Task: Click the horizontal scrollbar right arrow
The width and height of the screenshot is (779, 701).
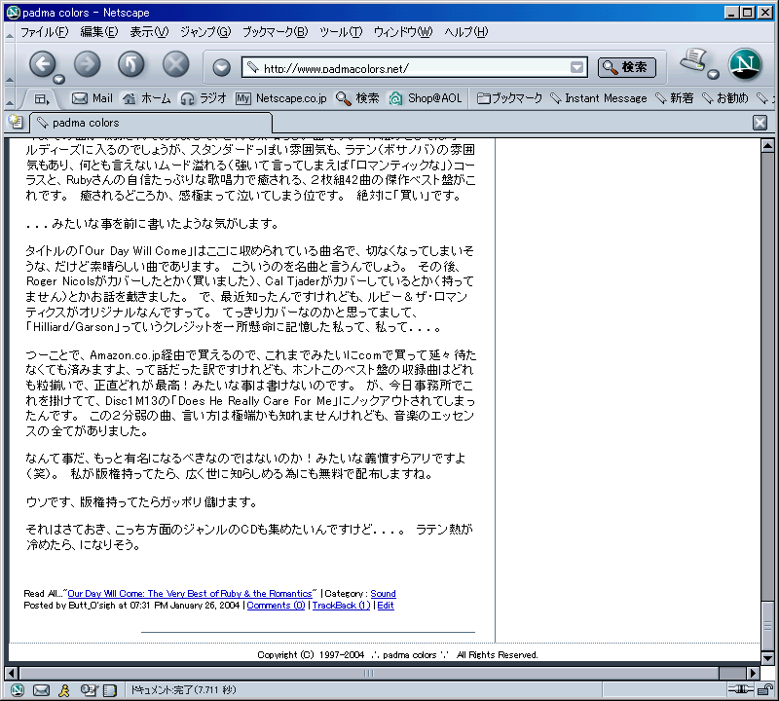Action: [x=753, y=673]
